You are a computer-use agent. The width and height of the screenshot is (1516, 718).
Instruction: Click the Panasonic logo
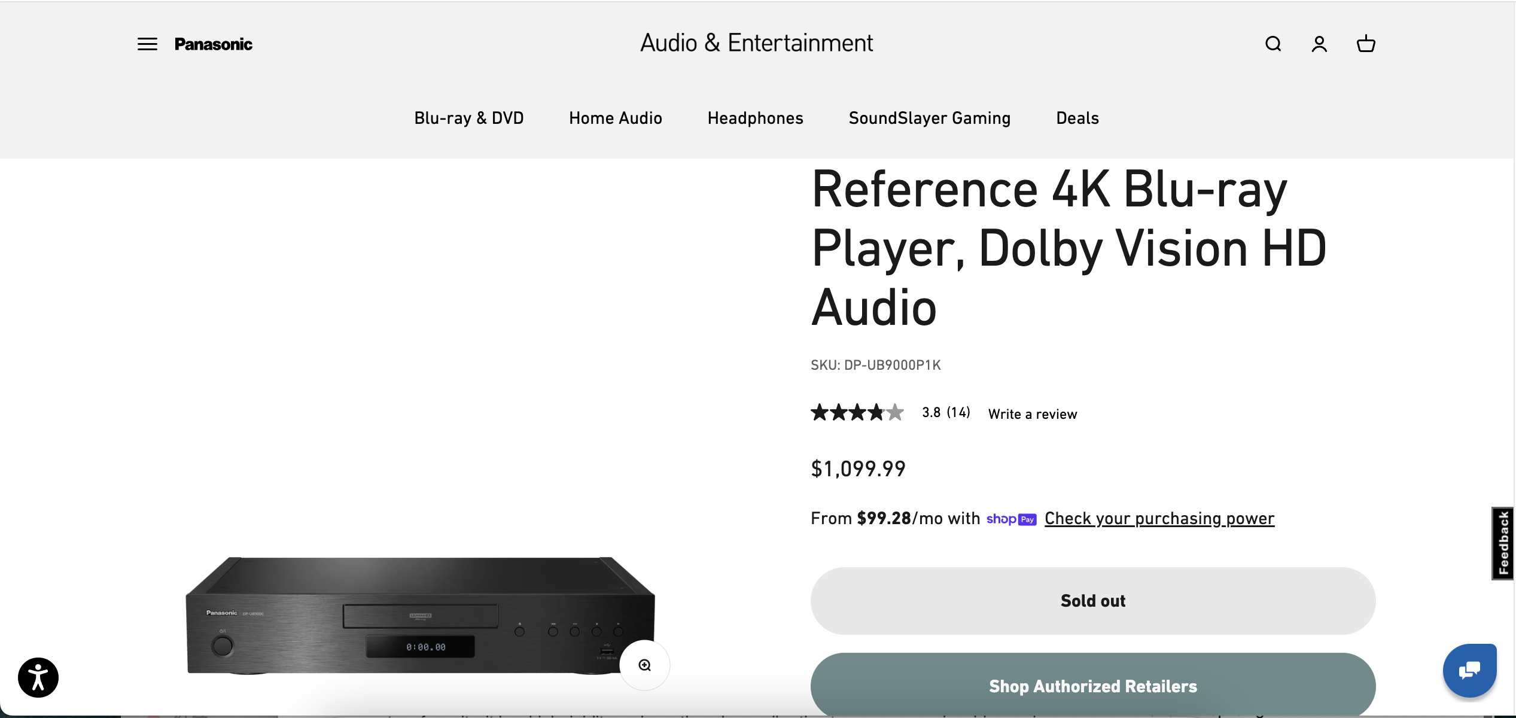tap(214, 44)
